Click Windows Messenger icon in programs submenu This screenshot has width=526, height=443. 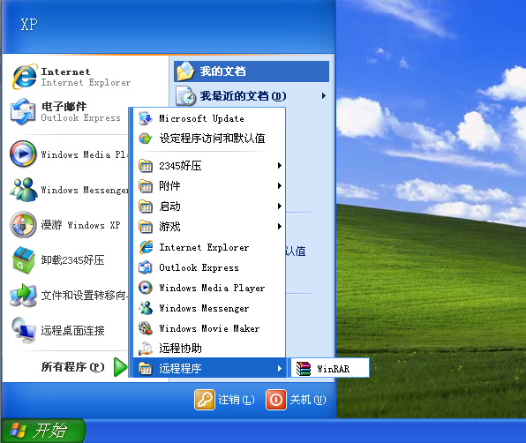[x=146, y=308]
